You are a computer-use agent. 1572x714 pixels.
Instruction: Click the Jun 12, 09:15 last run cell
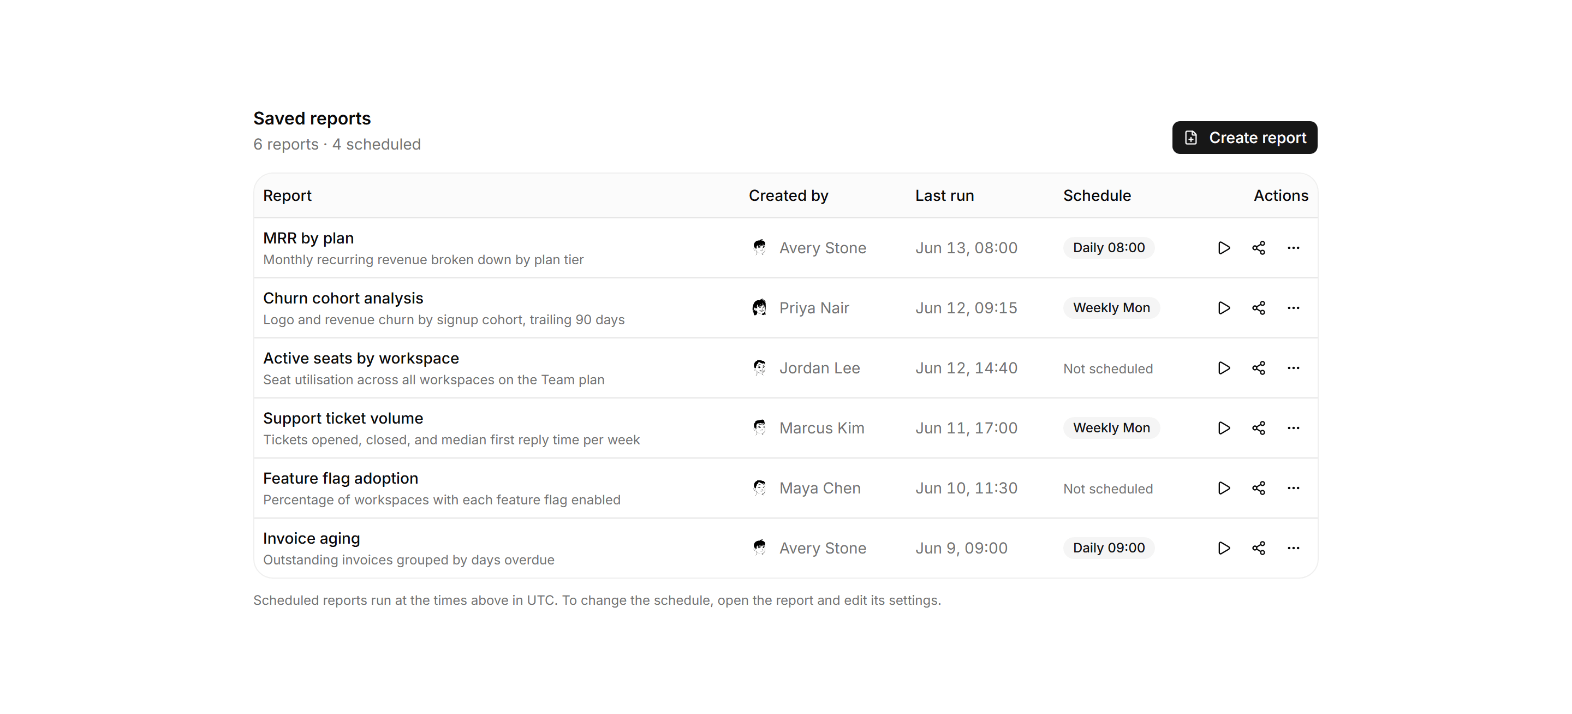tap(966, 307)
